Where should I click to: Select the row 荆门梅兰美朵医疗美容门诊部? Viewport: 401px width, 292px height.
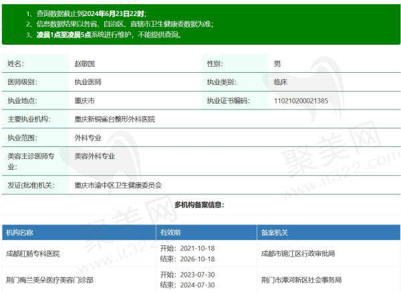tap(201, 279)
